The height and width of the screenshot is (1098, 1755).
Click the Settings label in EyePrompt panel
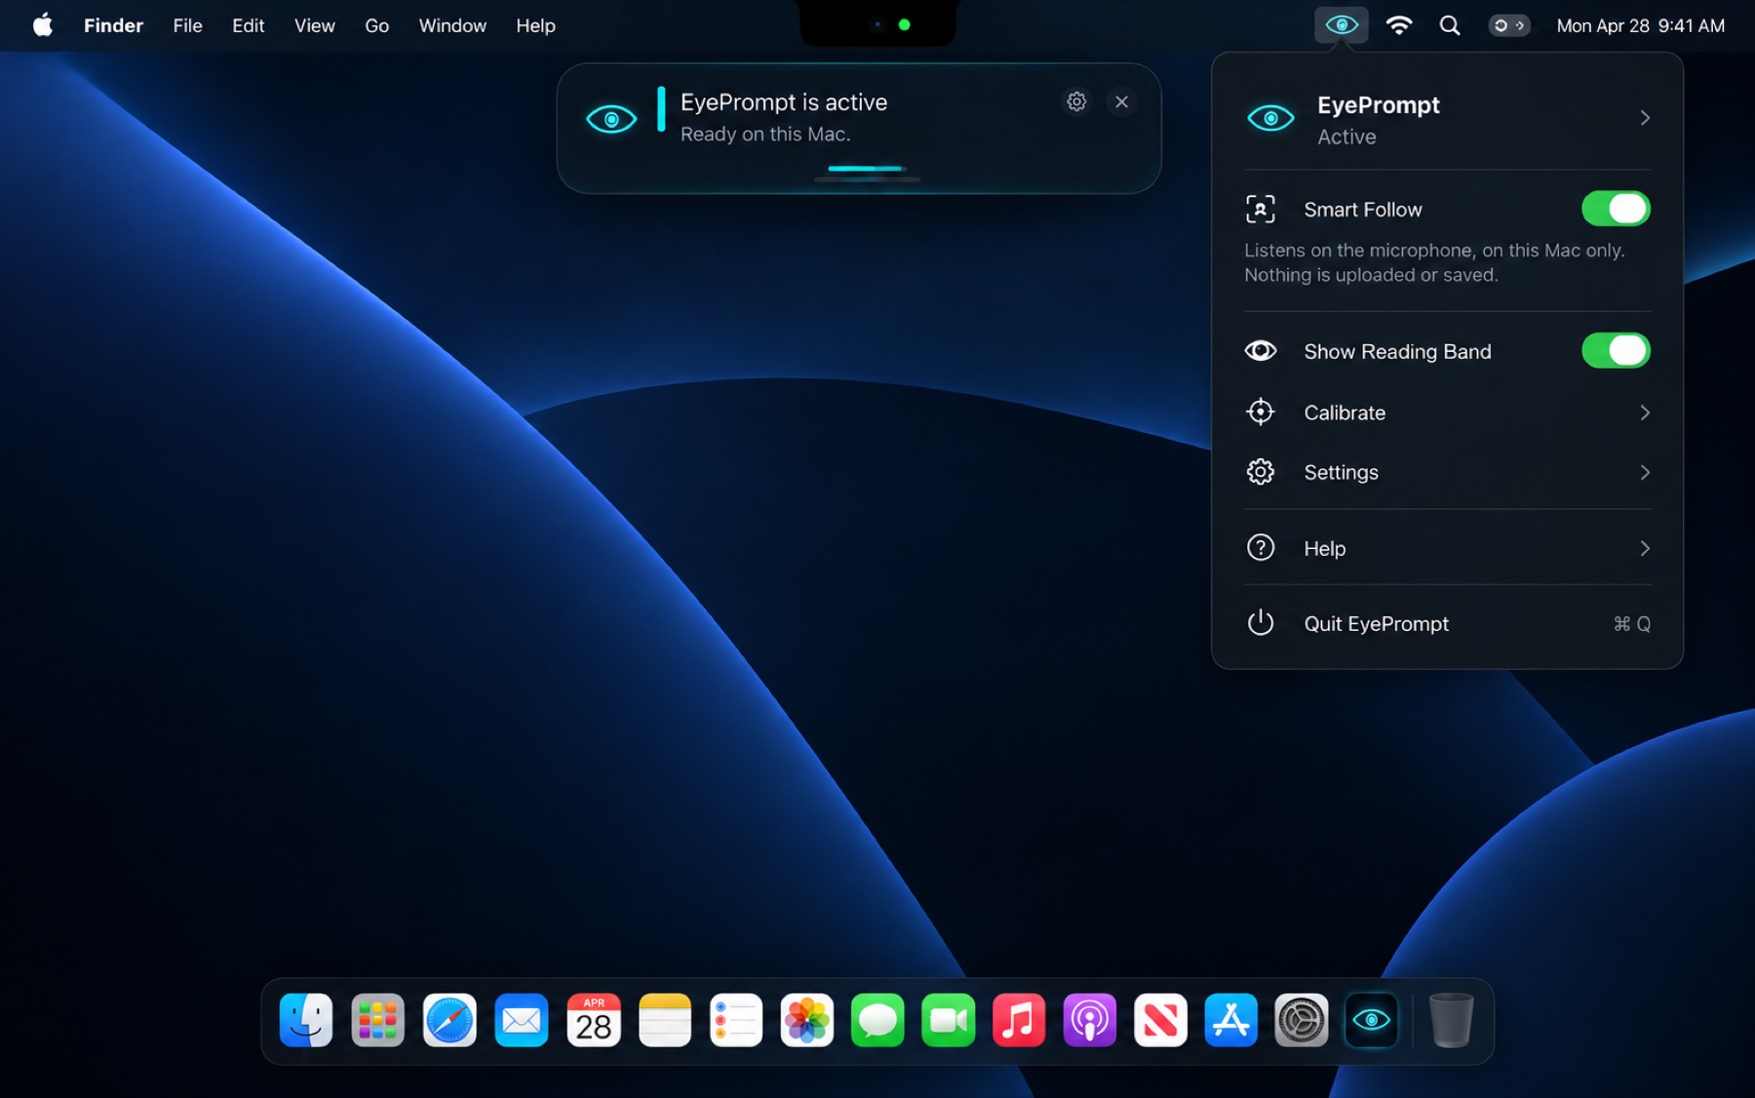1341,473
